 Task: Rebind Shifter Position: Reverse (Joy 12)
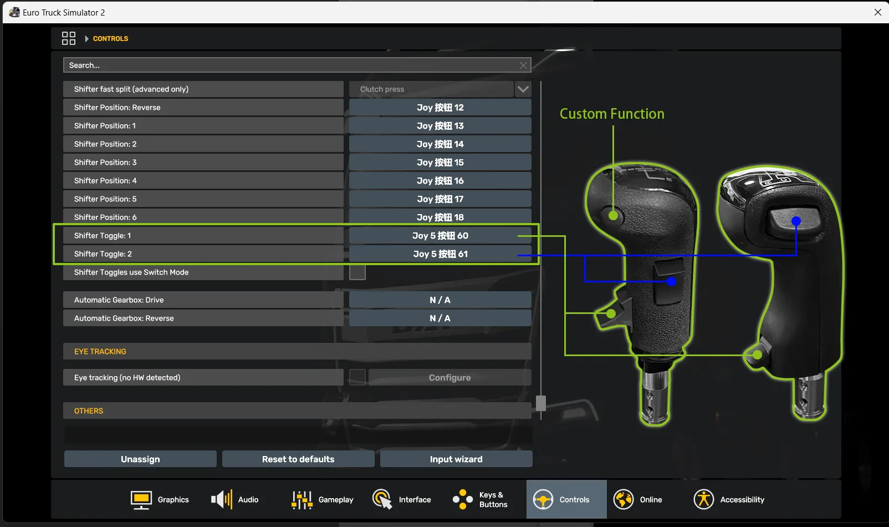[441, 108]
